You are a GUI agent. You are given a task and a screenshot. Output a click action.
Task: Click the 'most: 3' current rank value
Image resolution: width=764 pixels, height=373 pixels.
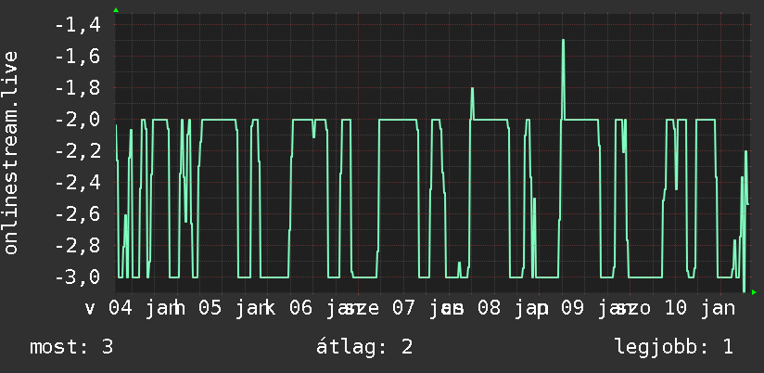click(x=71, y=347)
